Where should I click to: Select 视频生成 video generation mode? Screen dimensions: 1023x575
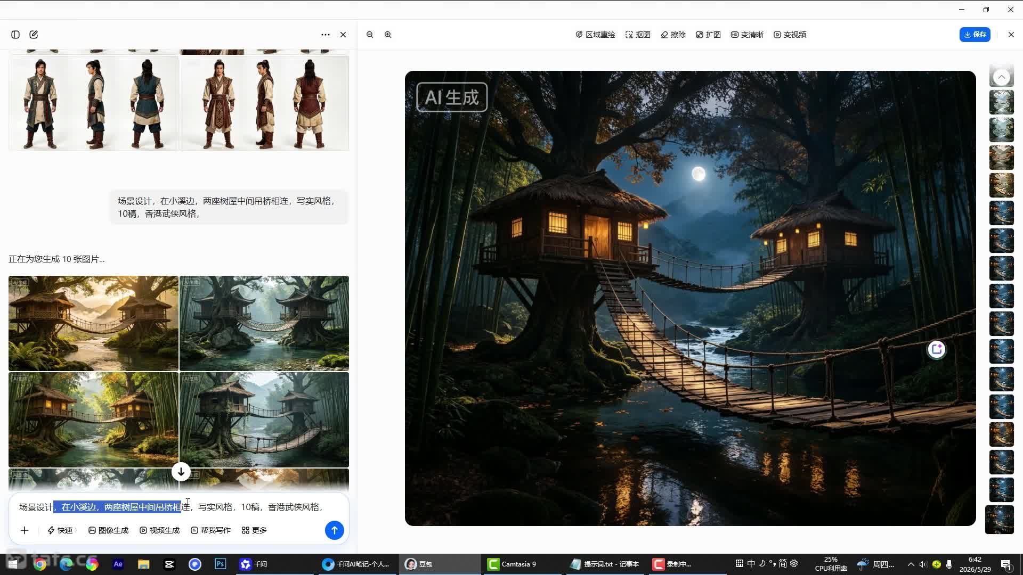tap(159, 530)
